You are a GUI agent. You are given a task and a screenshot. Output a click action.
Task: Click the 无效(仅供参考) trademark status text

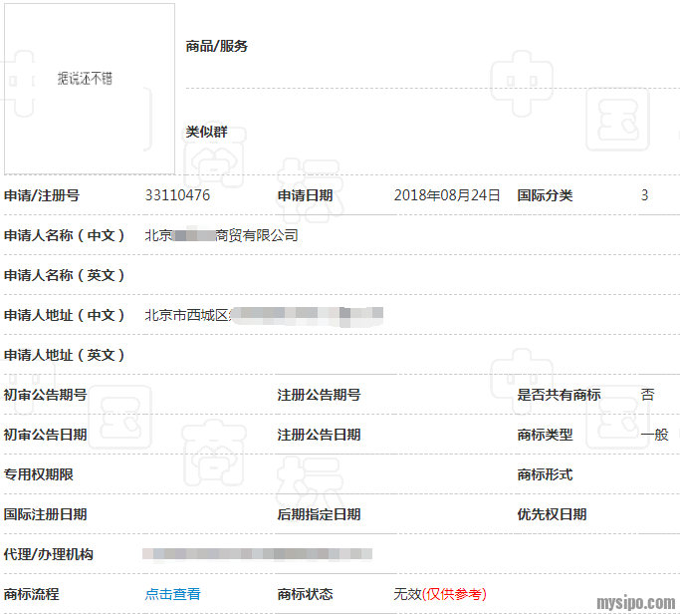click(x=440, y=594)
